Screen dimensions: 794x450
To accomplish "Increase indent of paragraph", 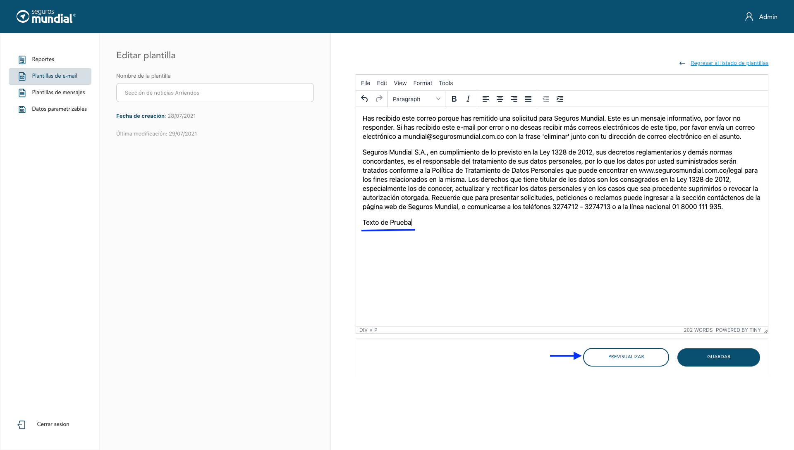I will coord(560,99).
